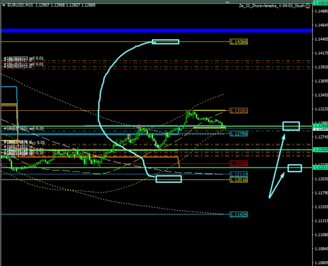Click the chart shift triangle at top-left
Screen dimensions: 328x266
4,5
